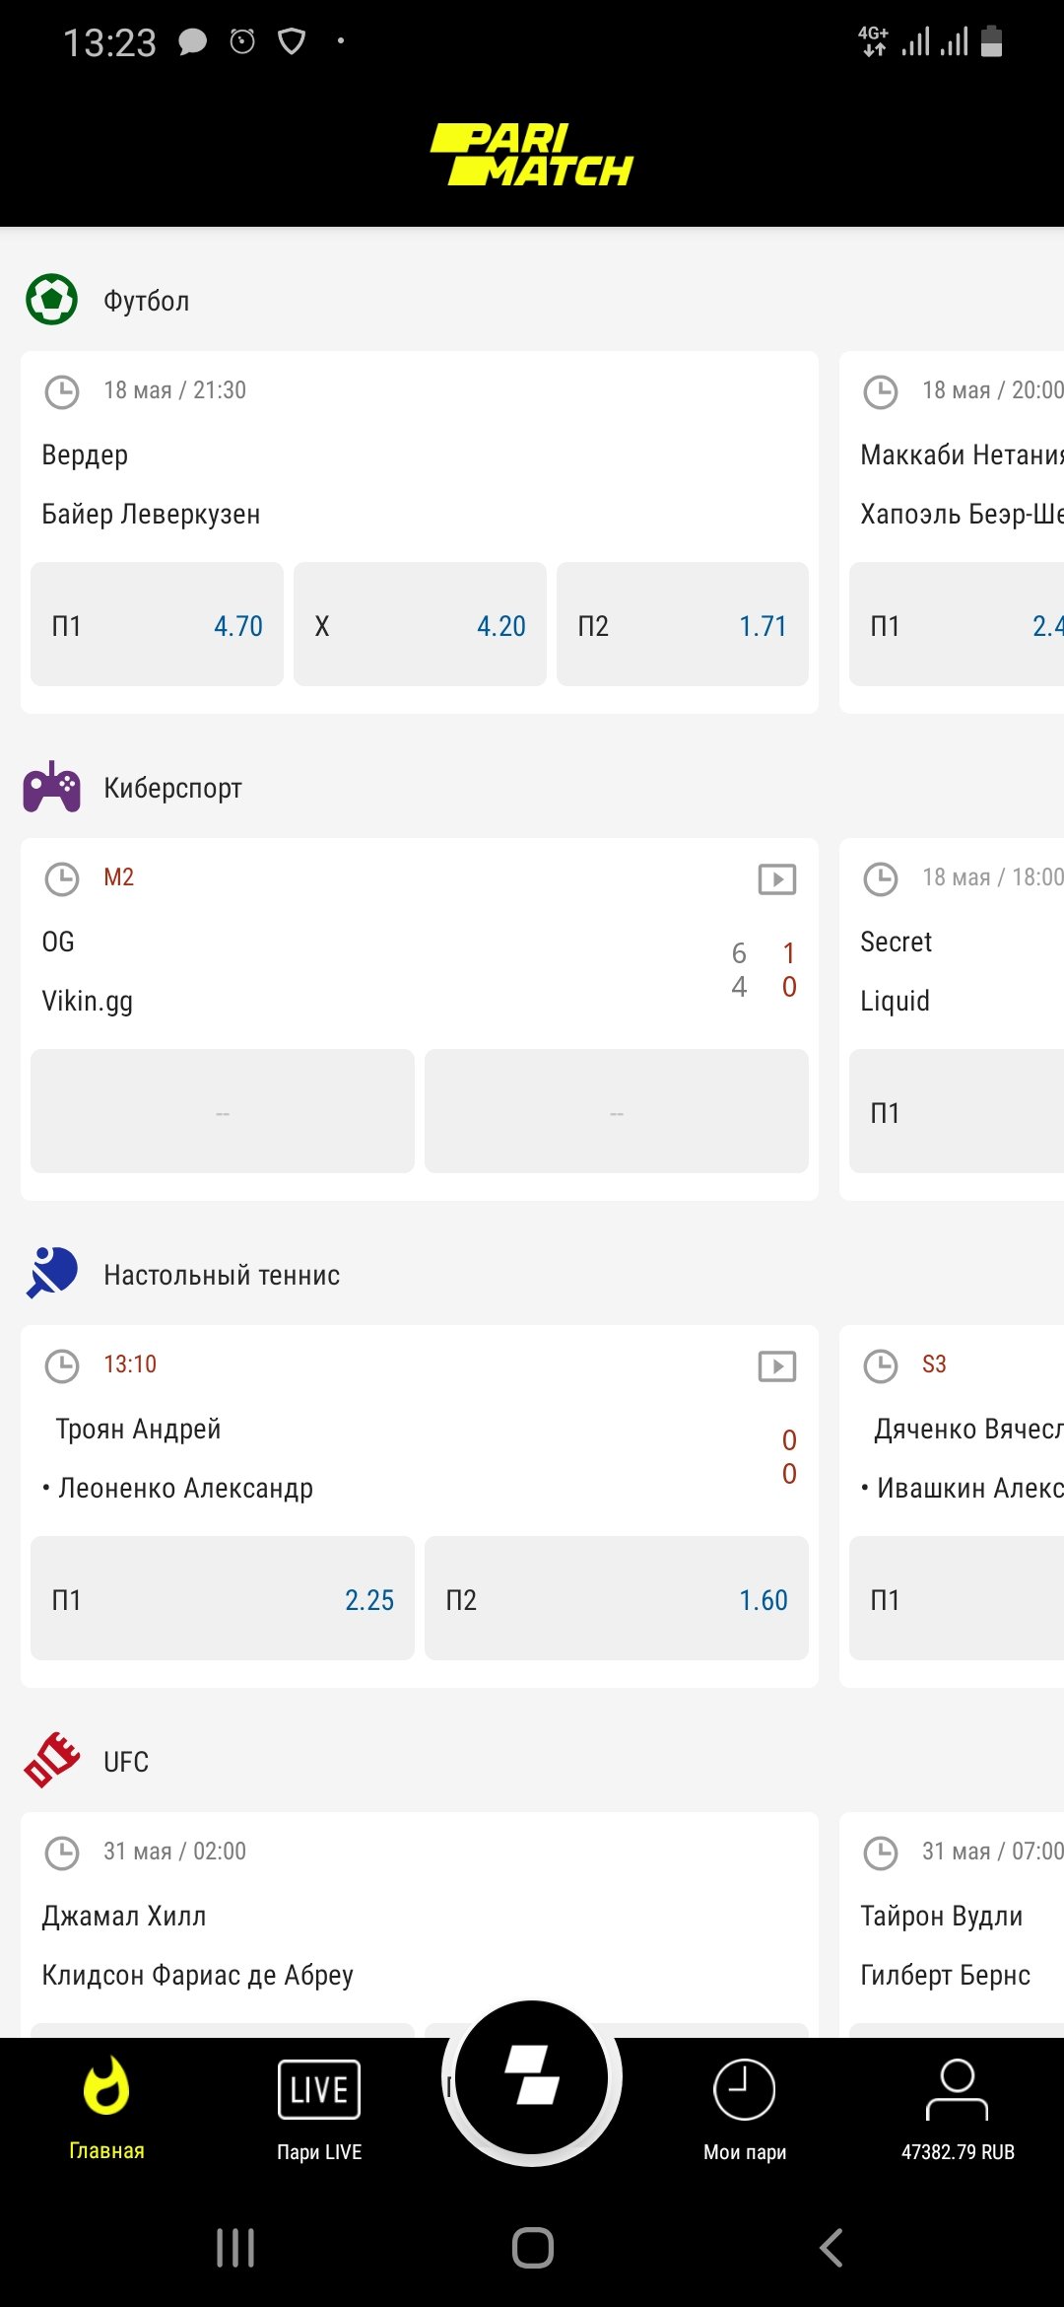This screenshot has height=2307, width=1064.
Task: Choose П1 odds 2.25 for Троян Андрей
Action: (223, 1599)
